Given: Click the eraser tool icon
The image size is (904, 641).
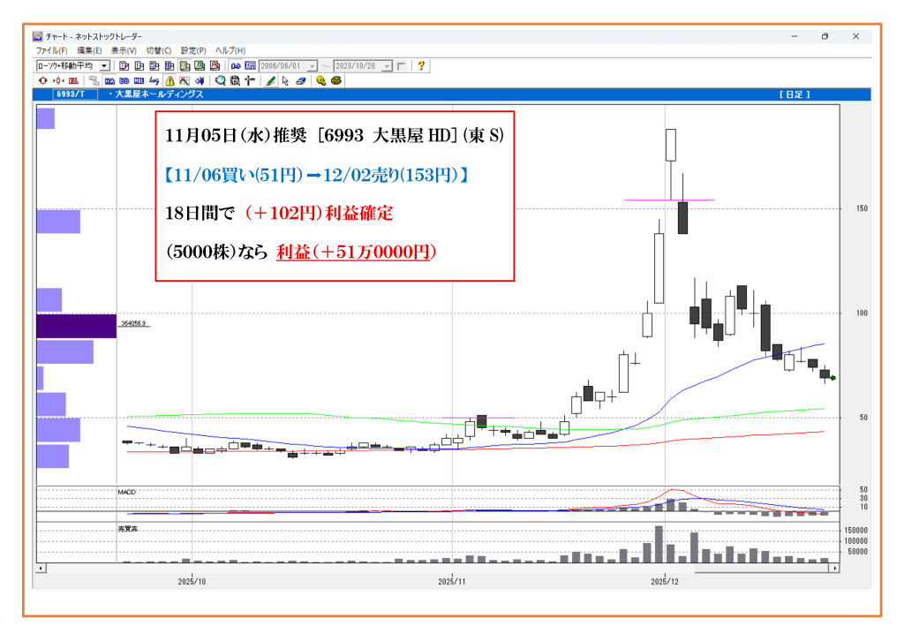Looking at the screenshot, I should coord(301,80).
